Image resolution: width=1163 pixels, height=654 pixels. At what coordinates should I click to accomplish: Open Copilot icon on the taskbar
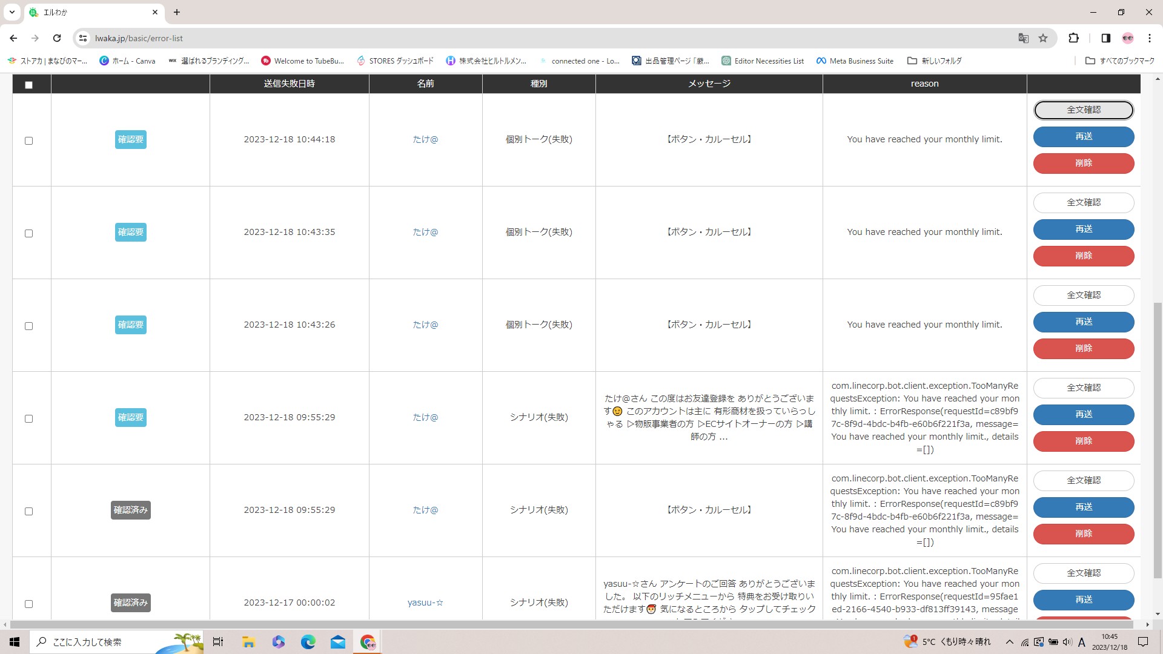(x=279, y=642)
